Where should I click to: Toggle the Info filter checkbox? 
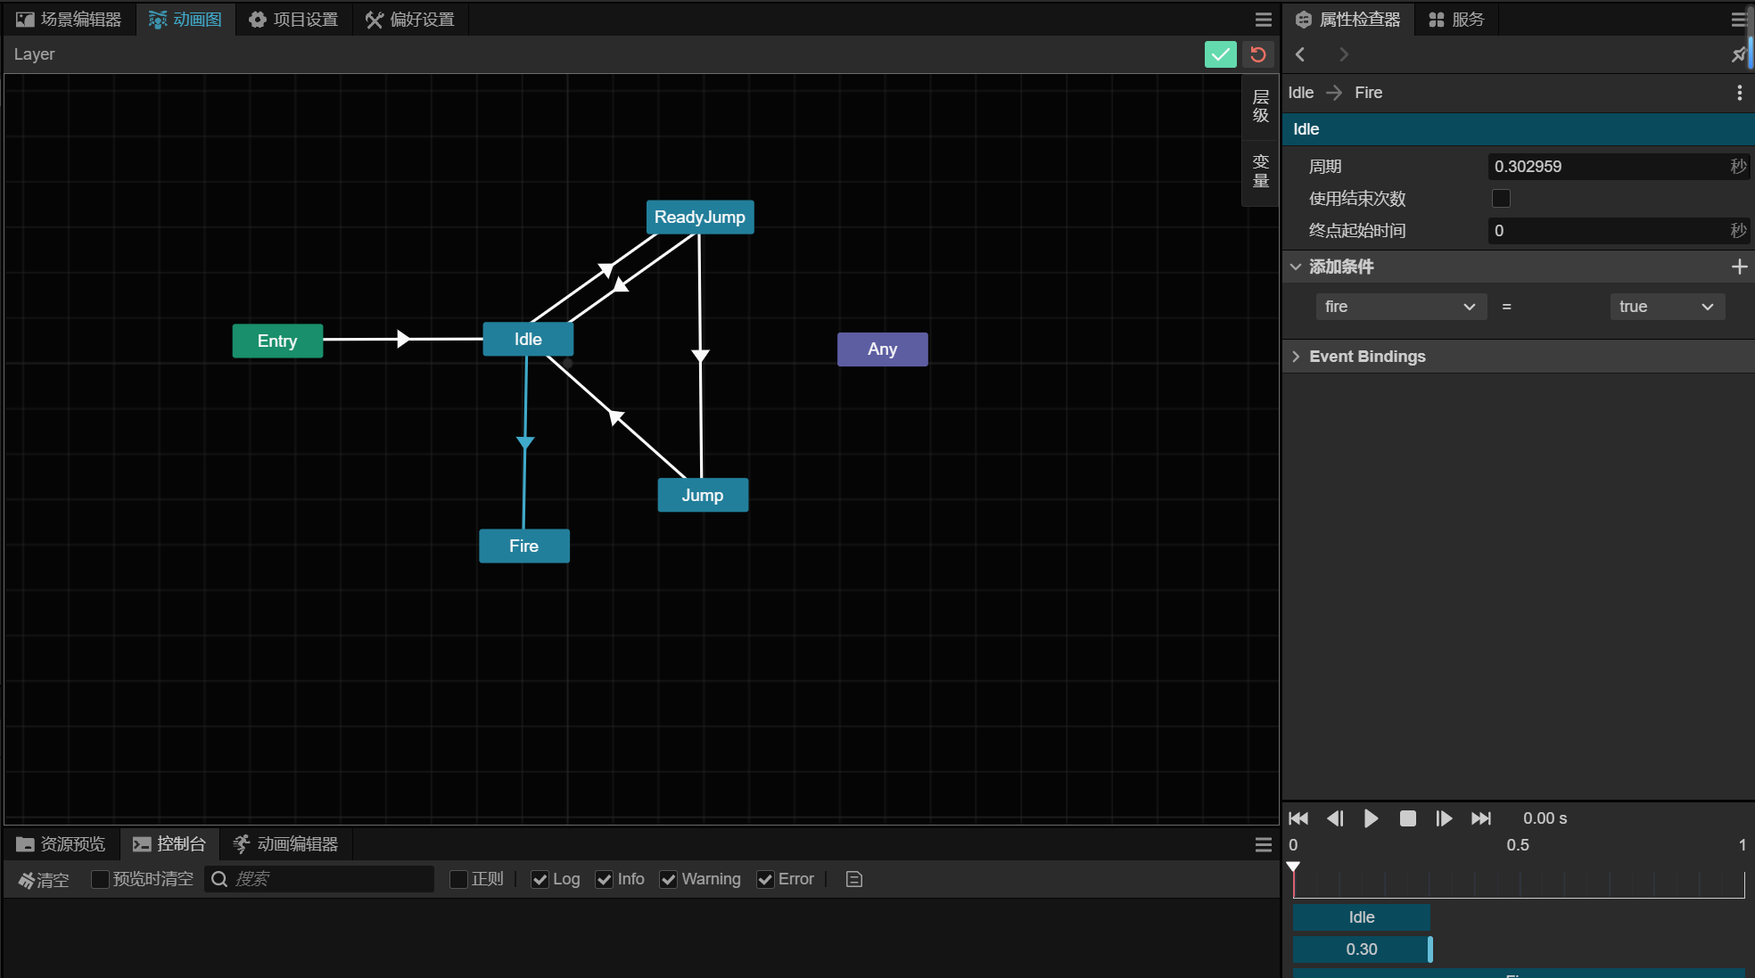[x=604, y=879]
